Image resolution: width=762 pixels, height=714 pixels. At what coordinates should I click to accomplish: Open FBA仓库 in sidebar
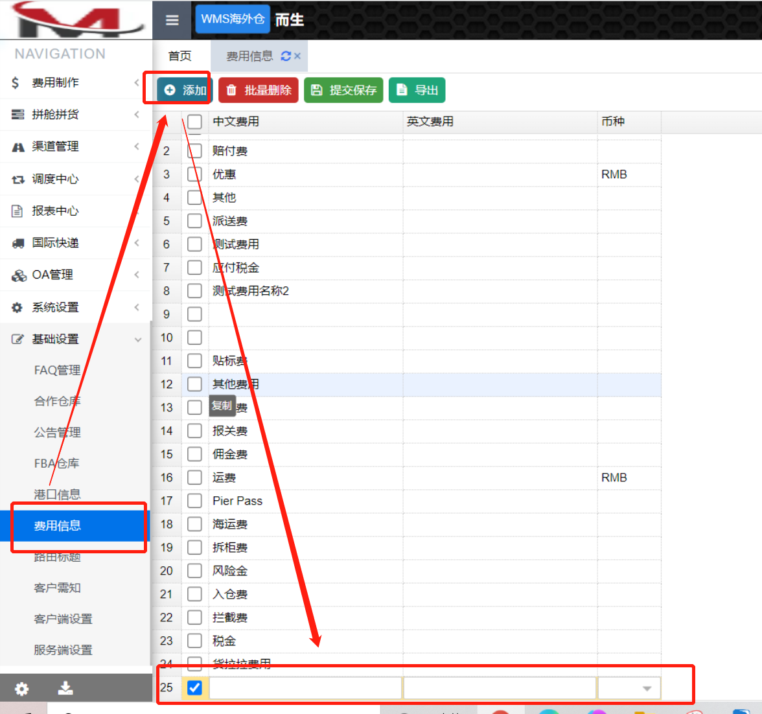click(x=56, y=464)
